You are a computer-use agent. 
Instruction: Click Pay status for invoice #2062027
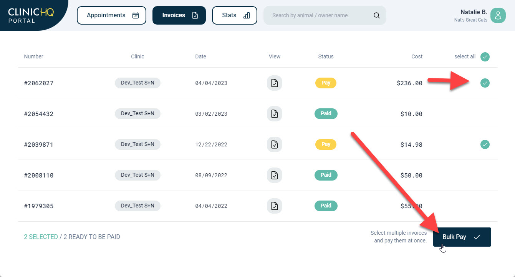tap(326, 83)
